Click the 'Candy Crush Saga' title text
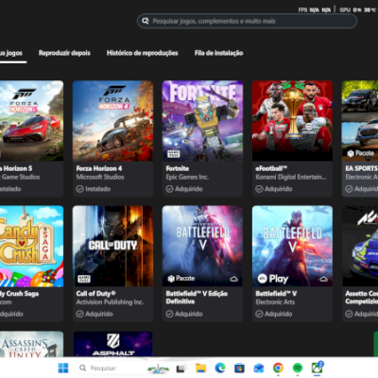Image resolution: width=378 pixels, height=378 pixels. tap(20, 294)
